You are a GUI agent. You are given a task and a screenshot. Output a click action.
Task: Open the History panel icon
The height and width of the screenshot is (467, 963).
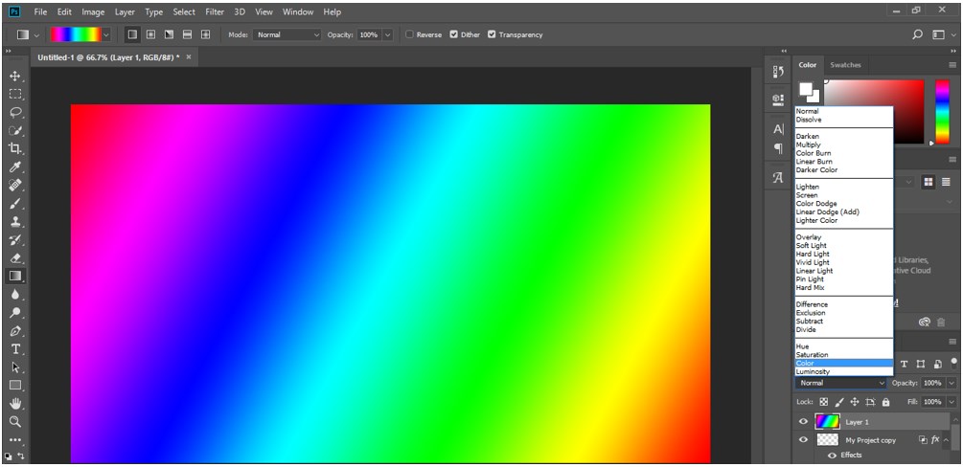click(778, 72)
